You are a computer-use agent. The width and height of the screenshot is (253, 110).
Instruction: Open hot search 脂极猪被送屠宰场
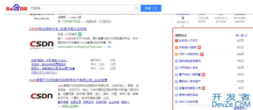coord(190,61)
